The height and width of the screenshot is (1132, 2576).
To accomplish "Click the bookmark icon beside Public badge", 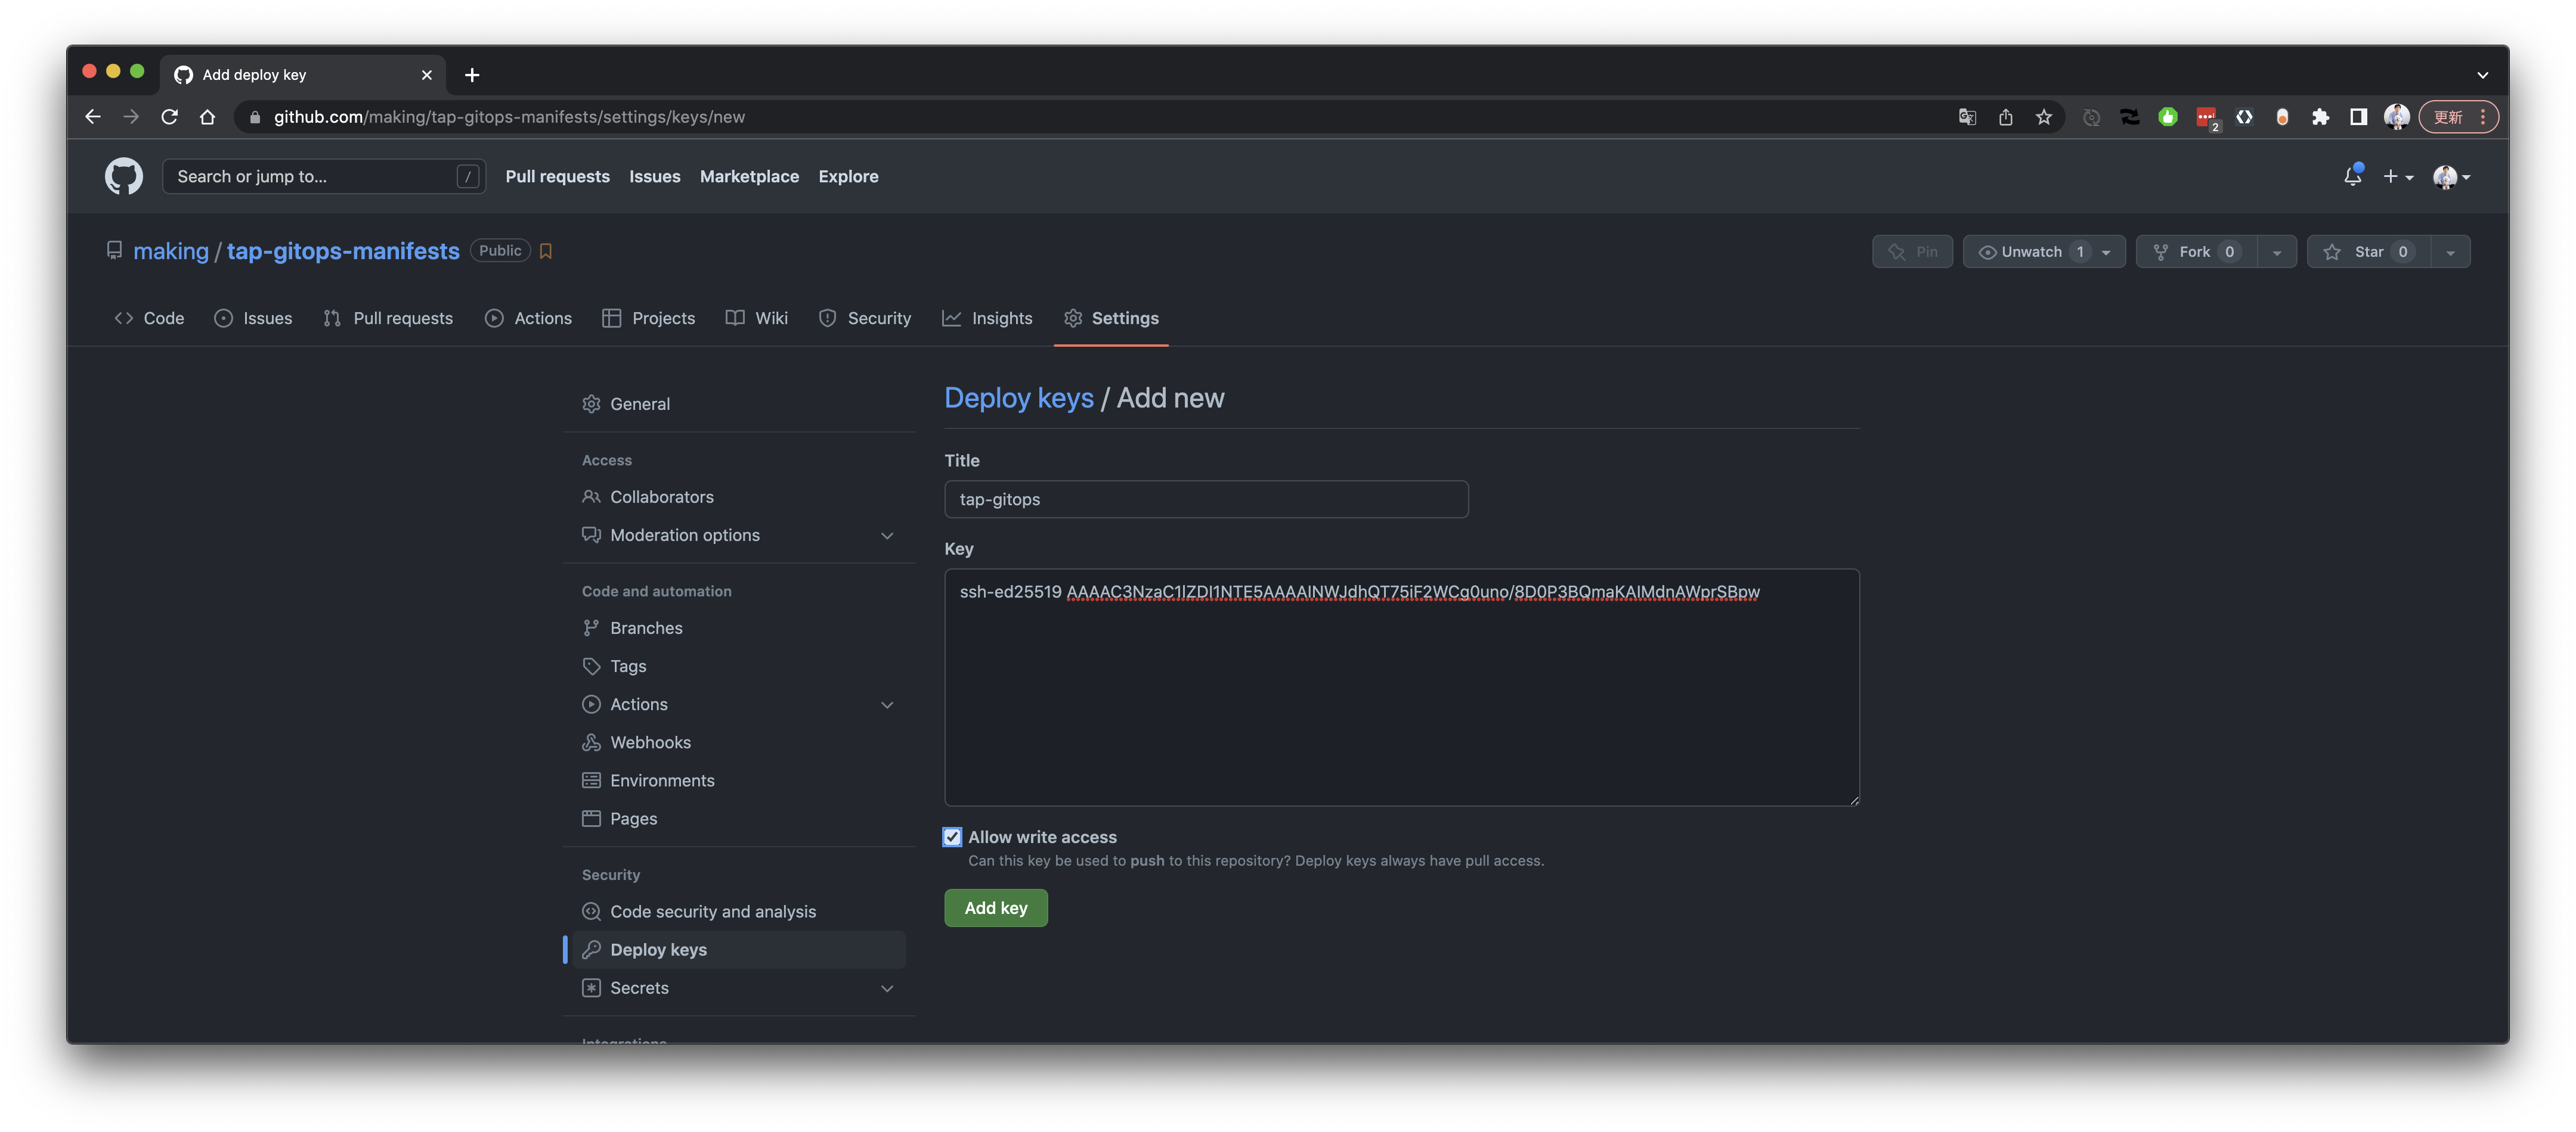I will [545, 252].
